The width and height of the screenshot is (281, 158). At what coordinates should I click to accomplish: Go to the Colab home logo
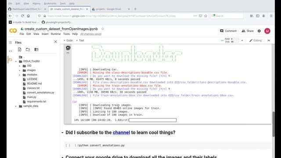13,31
